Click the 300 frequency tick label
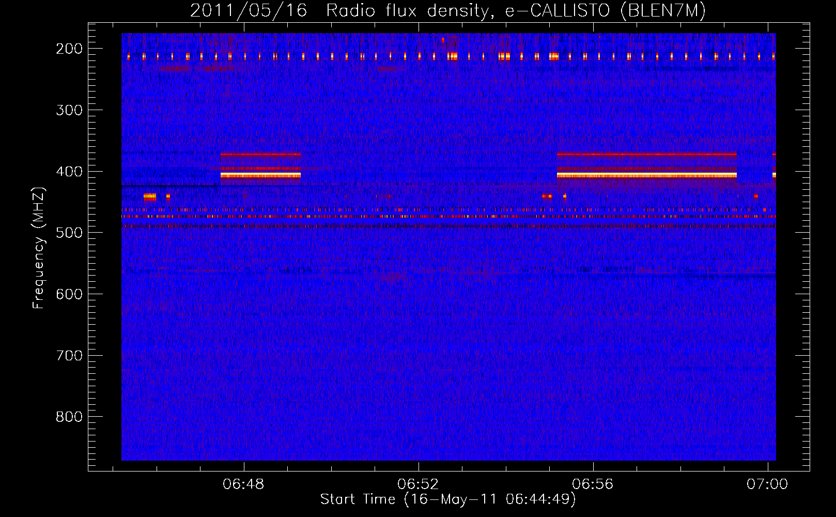The height and width of the screenshot is (517, 836). (x=69, y=110)
